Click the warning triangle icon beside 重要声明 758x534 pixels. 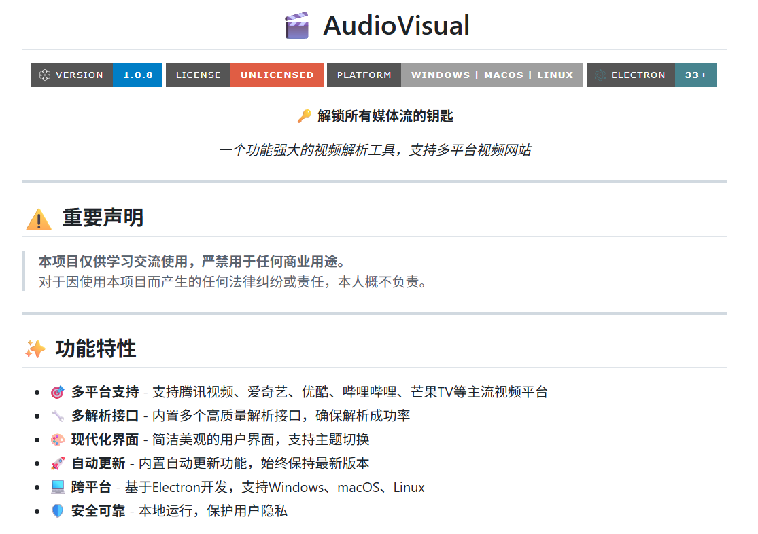pyautogui.click(x=39, y=219)
